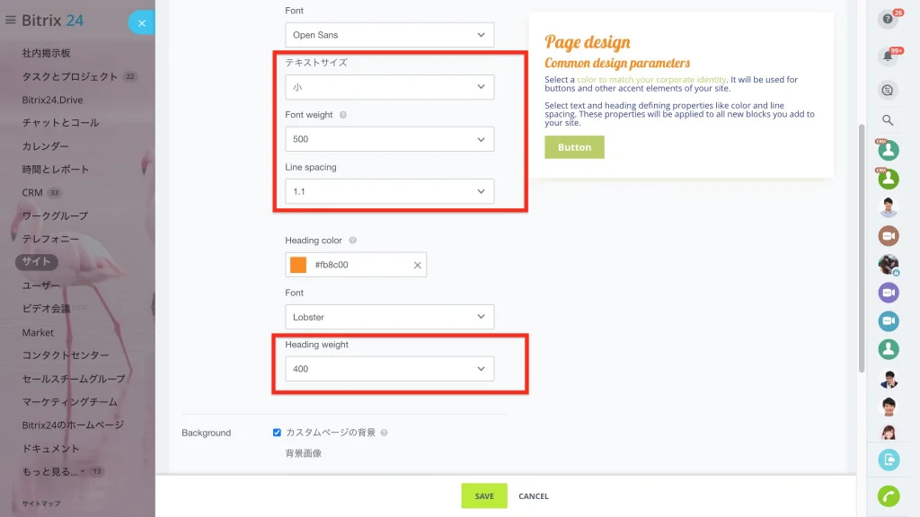920x517 pixels.
Task: Click the Font weight help icon
Action: point(343,115)
